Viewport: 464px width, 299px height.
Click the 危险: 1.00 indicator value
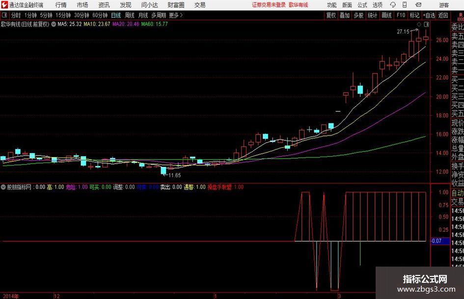tap(77, 187)
